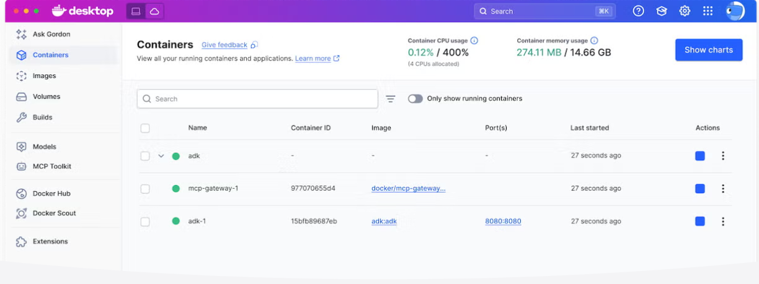This screenshot has width=759, height=284.
Task: Switch to cloud mode icon
Action: pos(154,11)
